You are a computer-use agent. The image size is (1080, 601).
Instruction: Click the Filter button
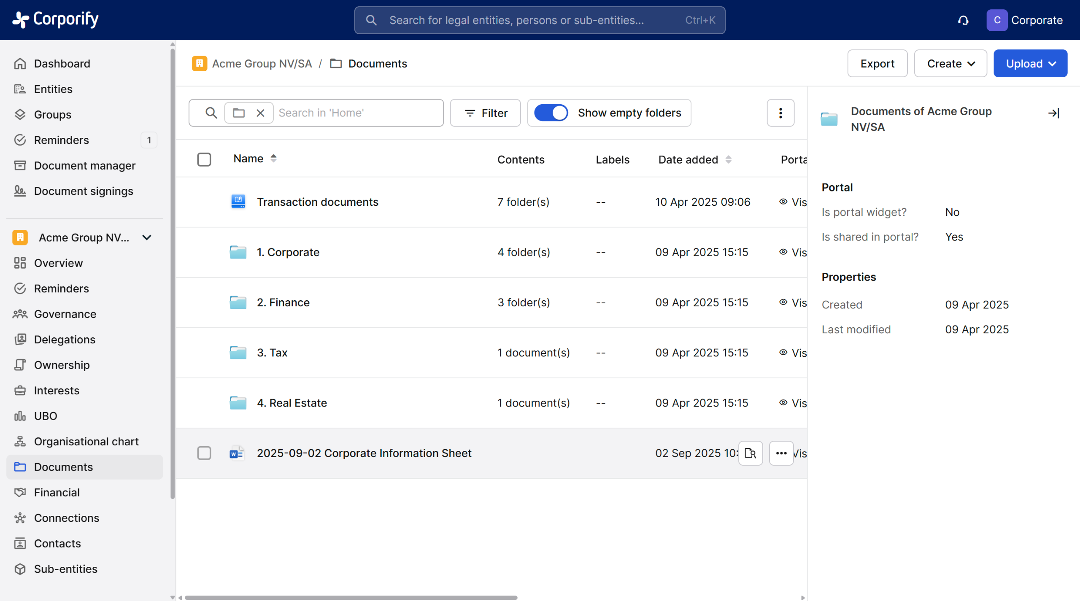485,113
